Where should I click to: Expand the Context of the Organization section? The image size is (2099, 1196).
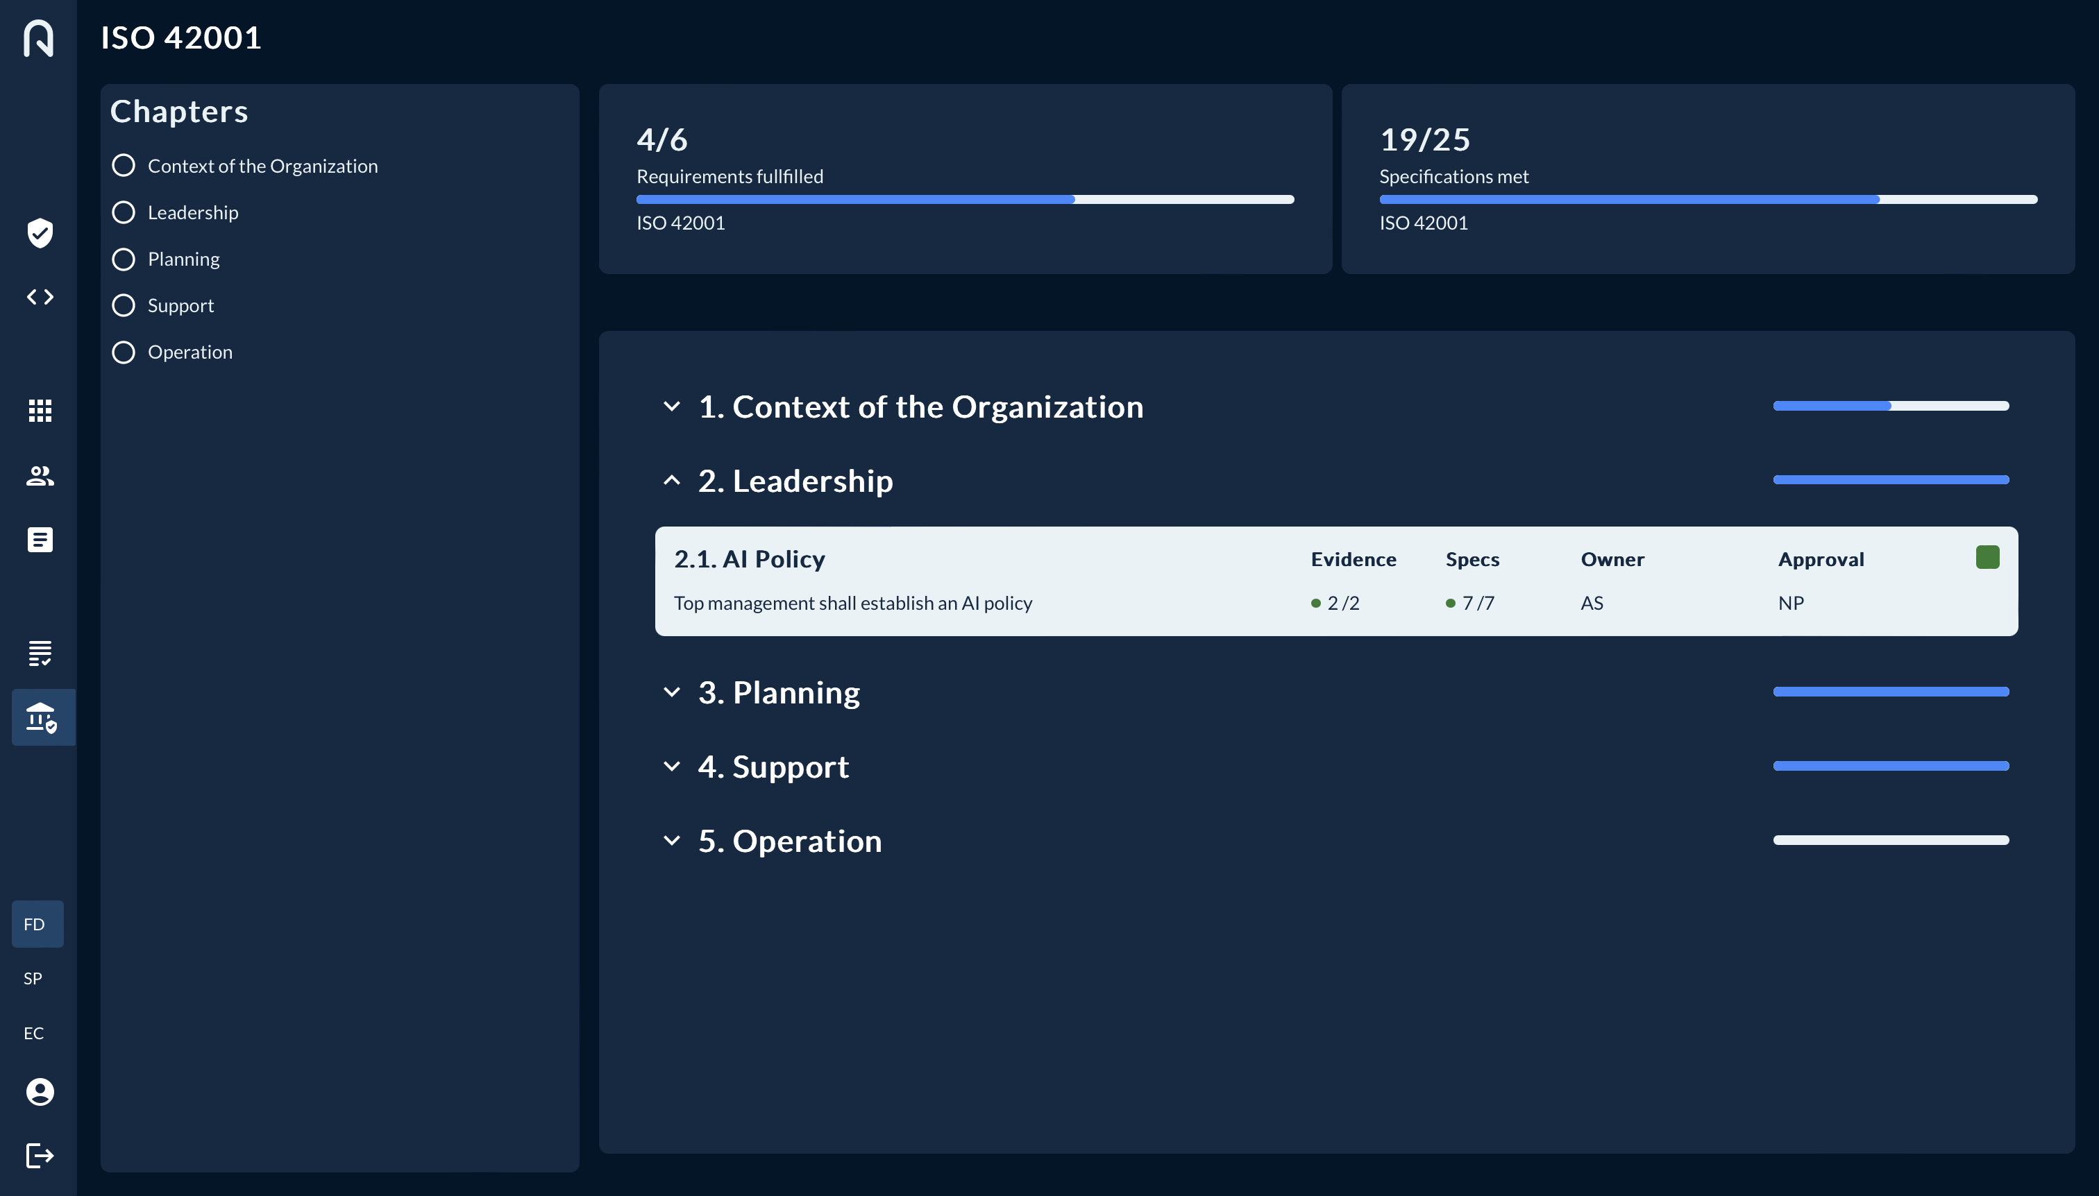point(671,407)
